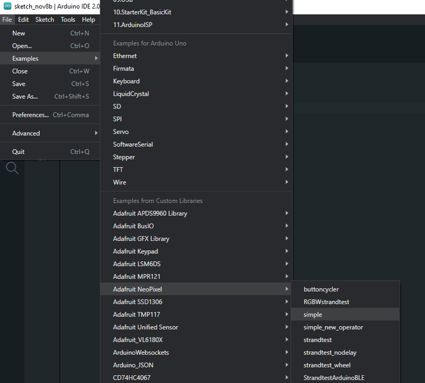The image size is (425, 383).
Task: Click the Arduino IDE logo icon
Action: click(x=7, y=6)
